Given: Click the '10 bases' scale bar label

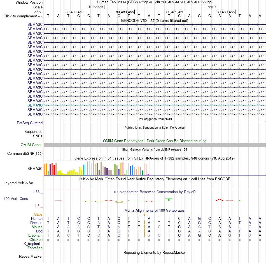Looking at the screenshot, I should [96, 7].
